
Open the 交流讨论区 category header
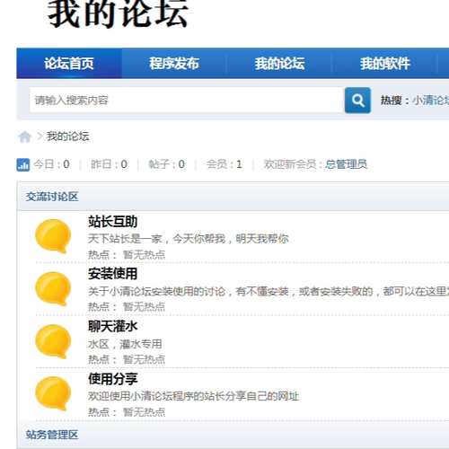click(52, 197)
